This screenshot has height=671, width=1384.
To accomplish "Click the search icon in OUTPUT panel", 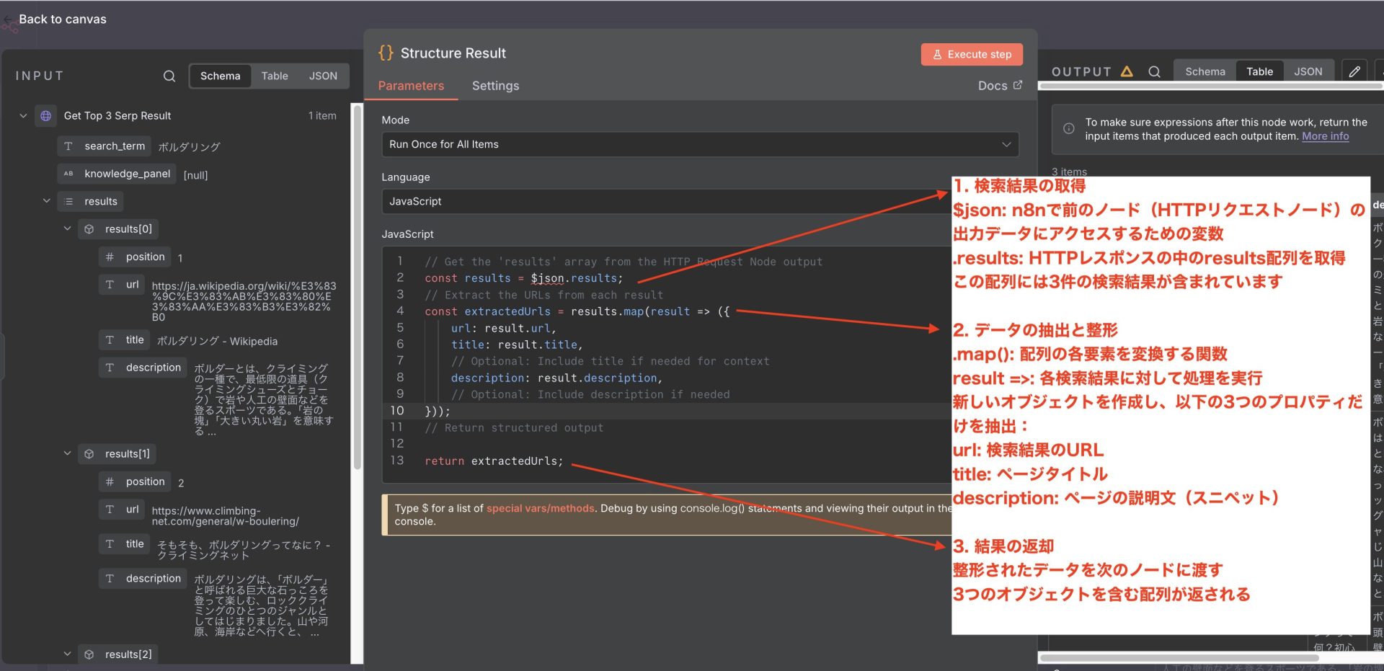I will [1154, 71].
